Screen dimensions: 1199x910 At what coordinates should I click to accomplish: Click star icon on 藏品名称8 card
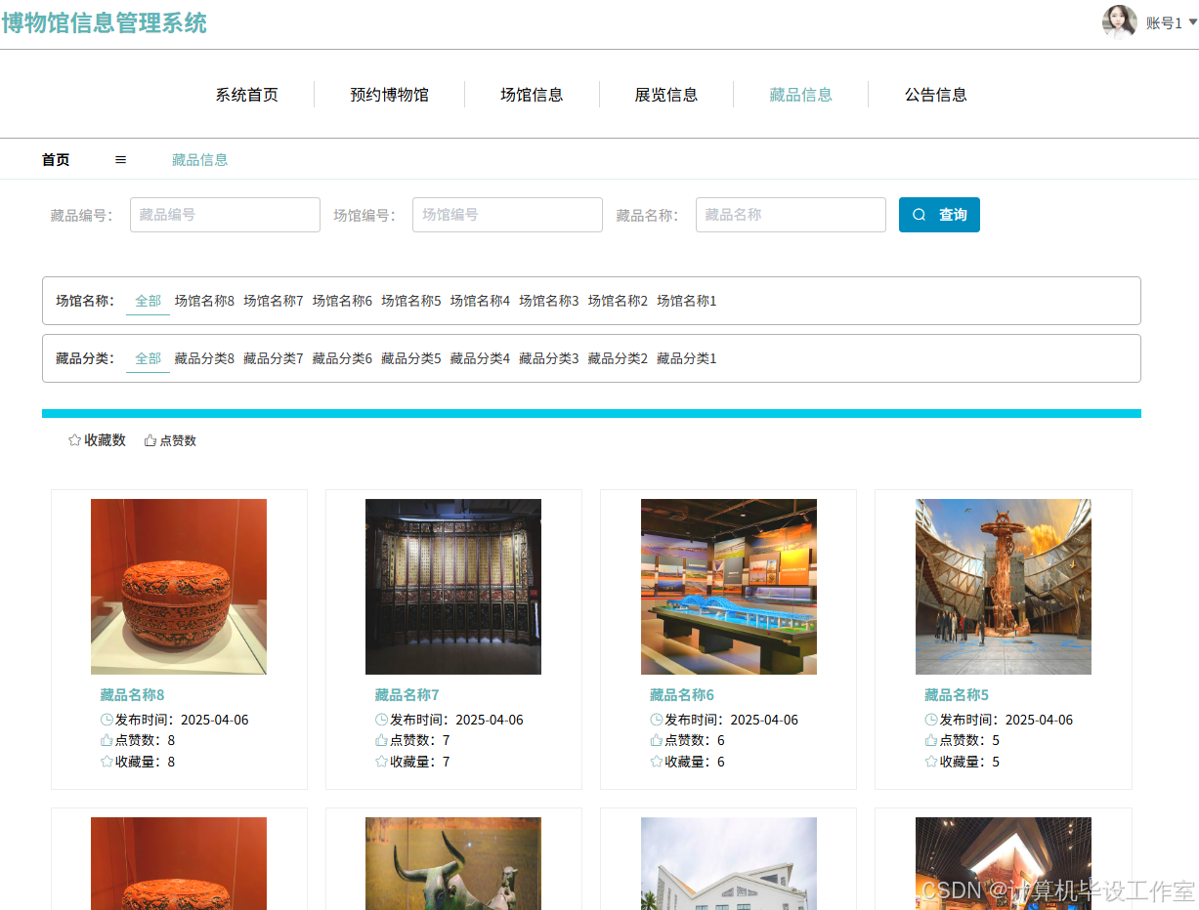pyautogui.click(x=107, y=762)
